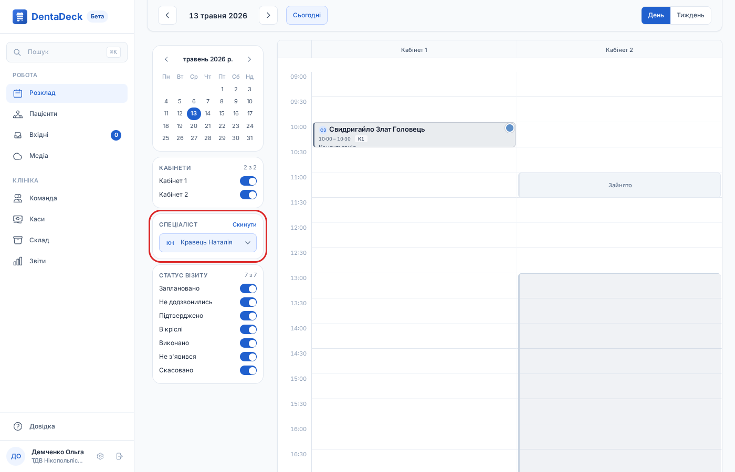Click the DentaDeck tooth logo icon
The image size is (735, 472).
point(20,17)
